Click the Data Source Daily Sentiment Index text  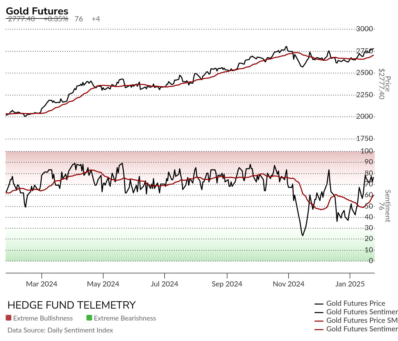[x=60, y=330]
